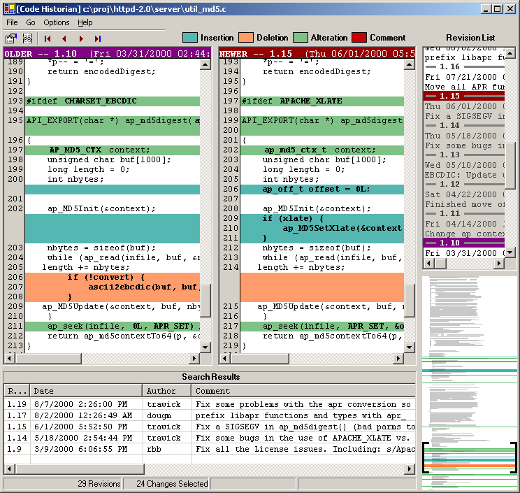This screenshot has height=493, width=520.
Task: Sort search results by the Author column
Action: click(x=167, y=391)
